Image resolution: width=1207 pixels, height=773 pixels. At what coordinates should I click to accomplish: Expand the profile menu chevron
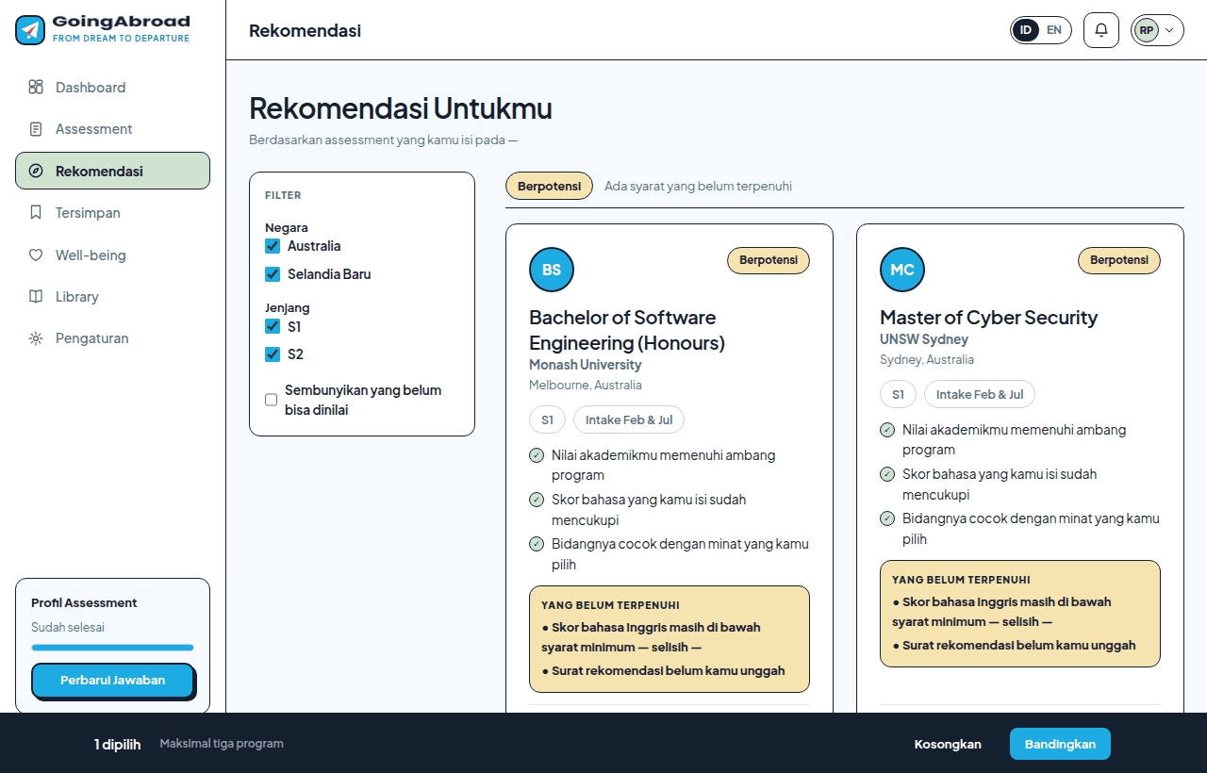[x=1170, y=30]
